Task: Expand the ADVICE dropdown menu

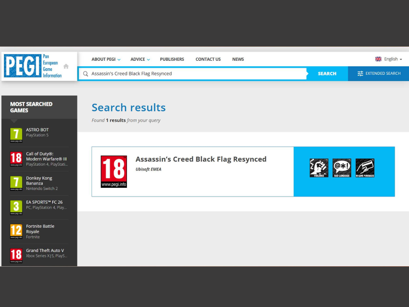Action: point(149,59)
